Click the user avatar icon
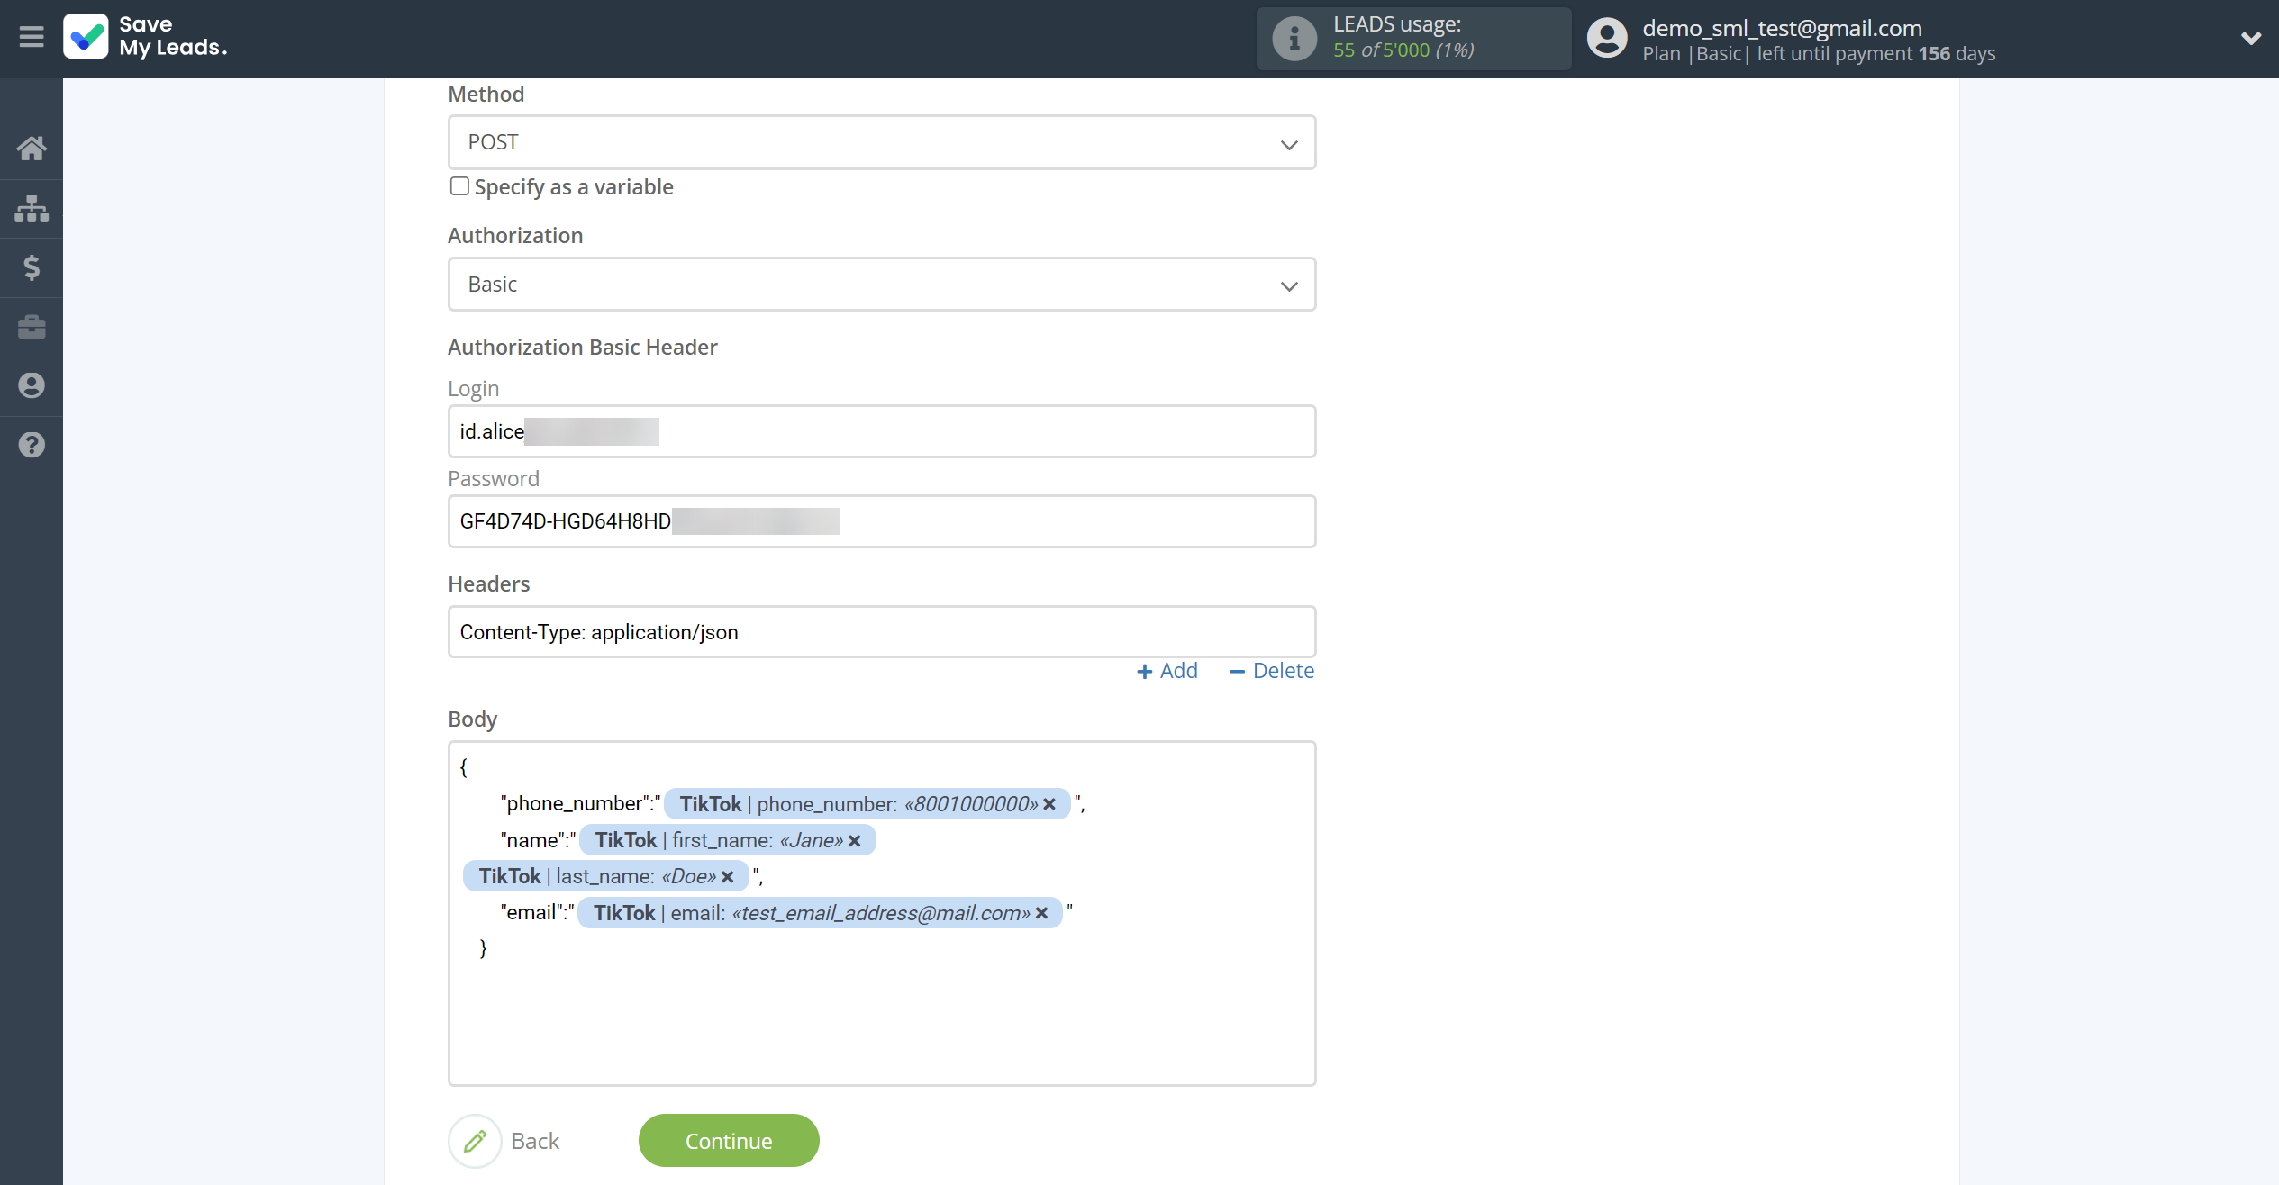The width and height of the screenshot is (2279, 1185). point(1607,39)
